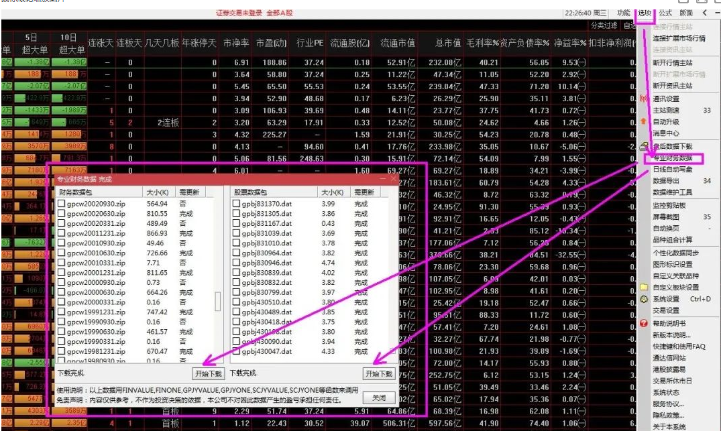The height and width of the screenshot is (431, 721).
Task: Click the 2连板 cell in table
Action: coord(168,123)
